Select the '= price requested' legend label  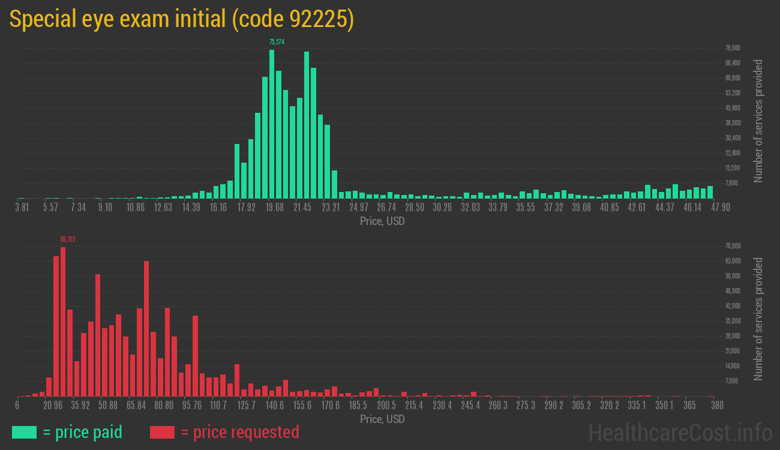[239, 432]
